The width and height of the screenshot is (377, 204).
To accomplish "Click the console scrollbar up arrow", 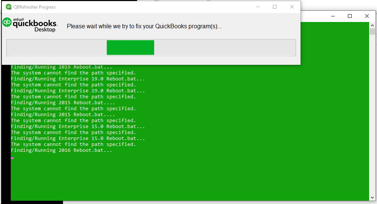I will (x=372, y=25).
